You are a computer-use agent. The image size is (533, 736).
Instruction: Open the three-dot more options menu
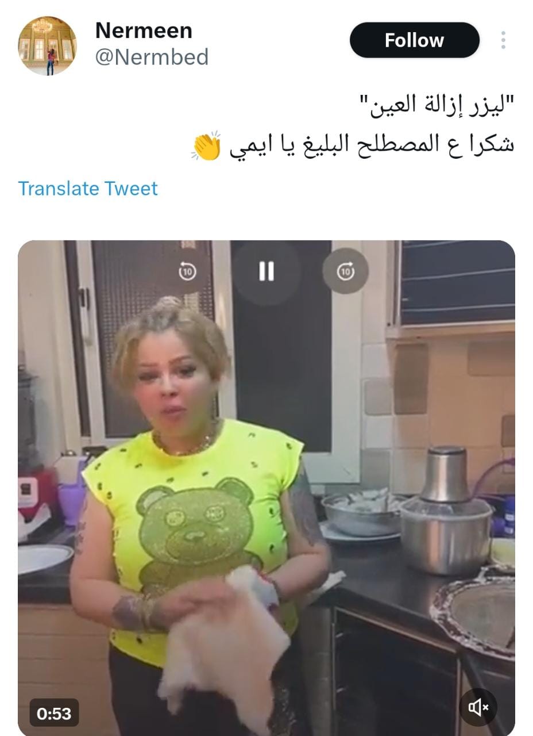click(503, 40)
